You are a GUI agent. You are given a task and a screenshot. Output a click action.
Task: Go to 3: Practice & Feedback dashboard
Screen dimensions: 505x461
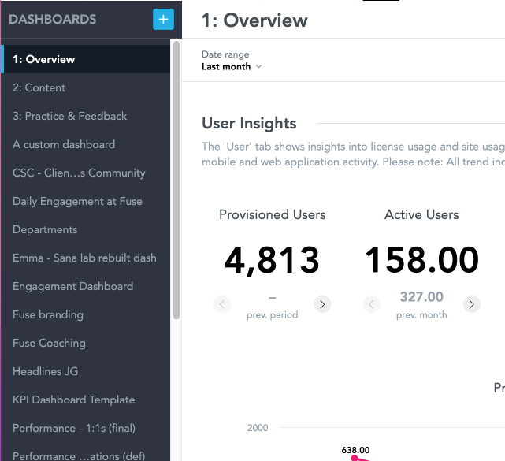click(x=69, y=116)
